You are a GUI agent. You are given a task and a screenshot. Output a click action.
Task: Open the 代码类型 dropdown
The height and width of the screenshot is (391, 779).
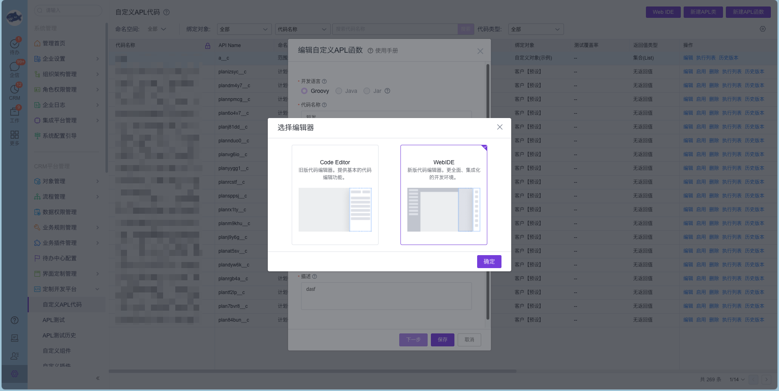tap(536, 29)
